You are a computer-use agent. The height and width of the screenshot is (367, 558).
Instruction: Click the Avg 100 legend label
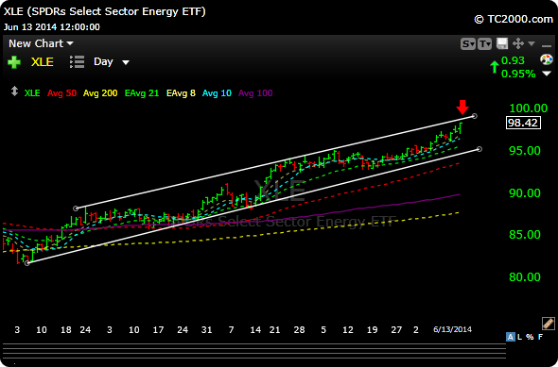[255, 93]
